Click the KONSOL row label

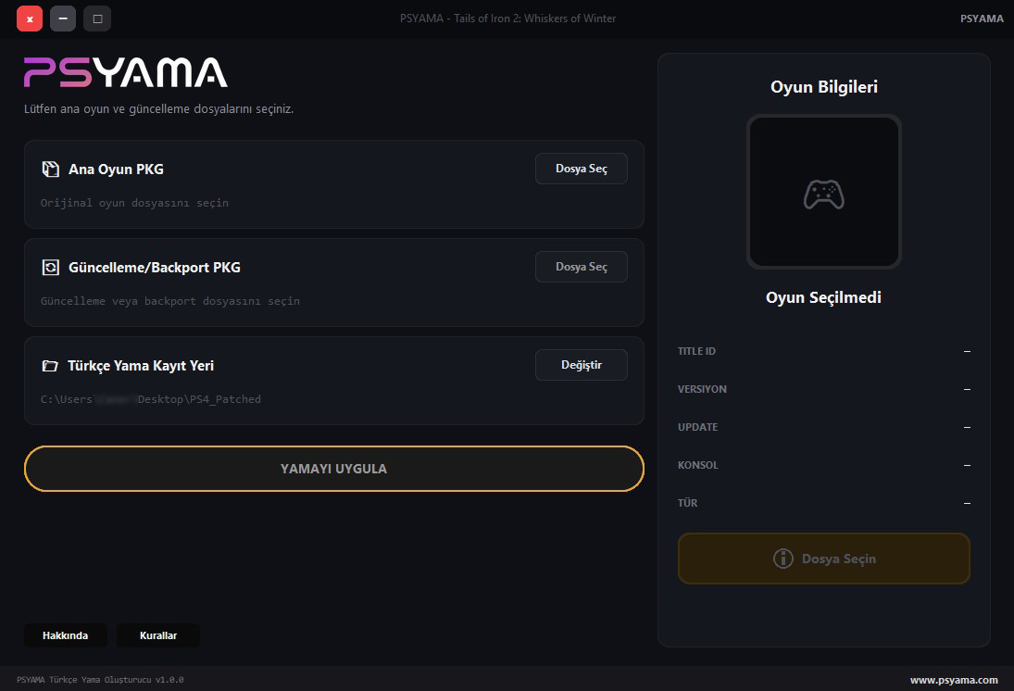click(698, 465)
